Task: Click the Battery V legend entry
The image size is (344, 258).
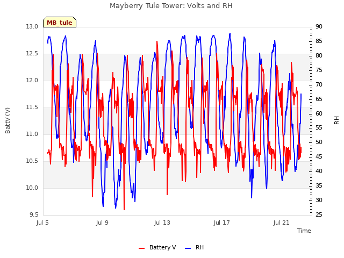Action: tap(157, 247)
